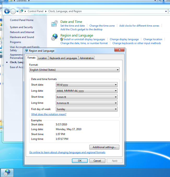The width and height of the screenshot is (170, 177).
Task: Open Hardware and Sound category
Action: click(x=22, y=37)
